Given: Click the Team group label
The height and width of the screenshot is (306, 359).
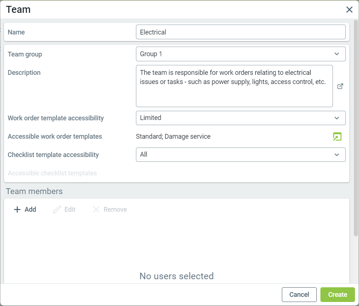Looking at the screenshot, I should point(25,54).
